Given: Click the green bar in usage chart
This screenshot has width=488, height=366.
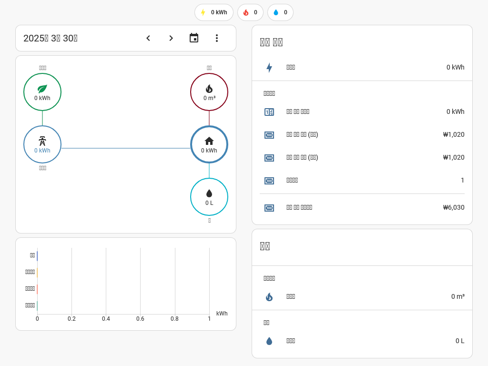Looking at the screenshot, I should [37, 305].
